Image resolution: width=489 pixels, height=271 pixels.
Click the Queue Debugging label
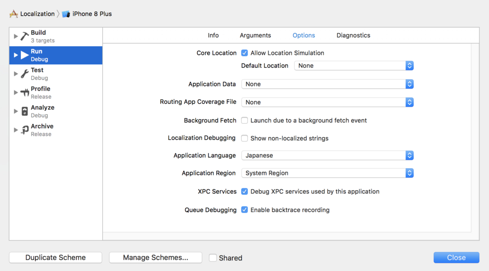click(211, 210)
